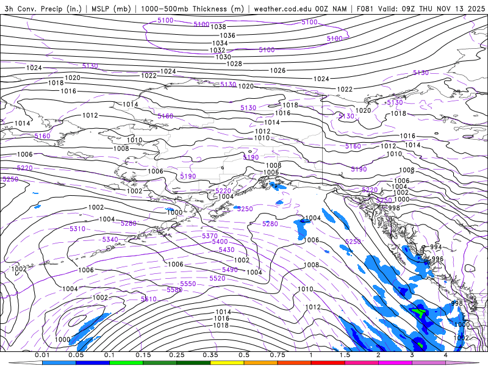This screenshot has height=366, width=488.
Task: Click the magenta 2–3 legend swatch
Action: [395, 363]
